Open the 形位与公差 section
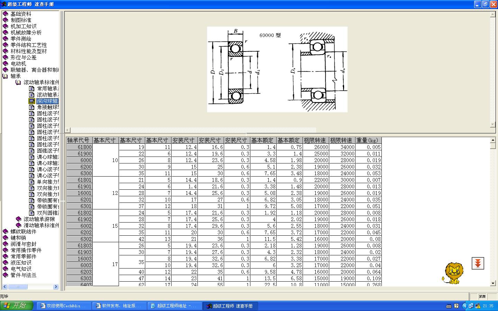This screenshot has width=498, height=311. tap(24, 57)
